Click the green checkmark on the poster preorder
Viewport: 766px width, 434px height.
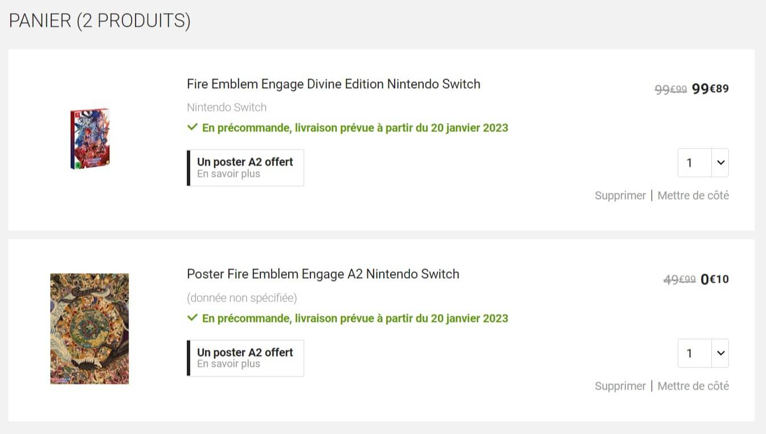(x=192, y=318)
